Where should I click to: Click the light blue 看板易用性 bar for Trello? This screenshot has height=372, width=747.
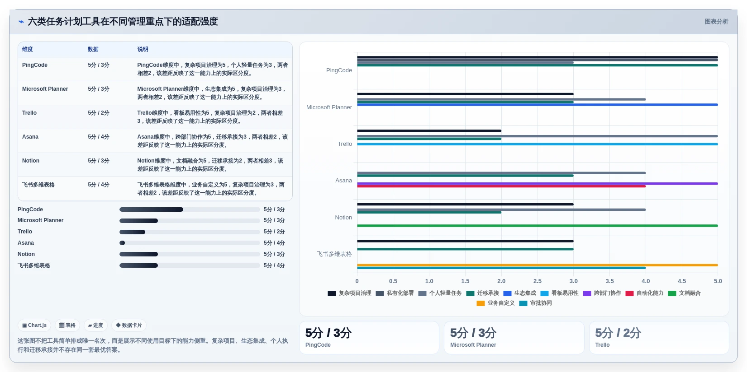point(538,144)
